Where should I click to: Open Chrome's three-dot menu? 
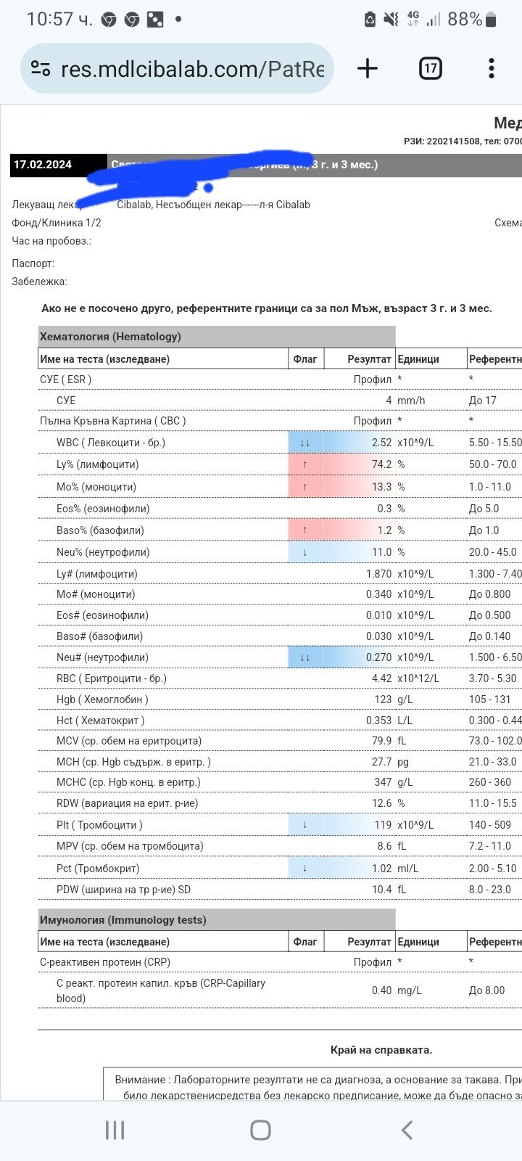pyautogui.click(x=492, y=69)
